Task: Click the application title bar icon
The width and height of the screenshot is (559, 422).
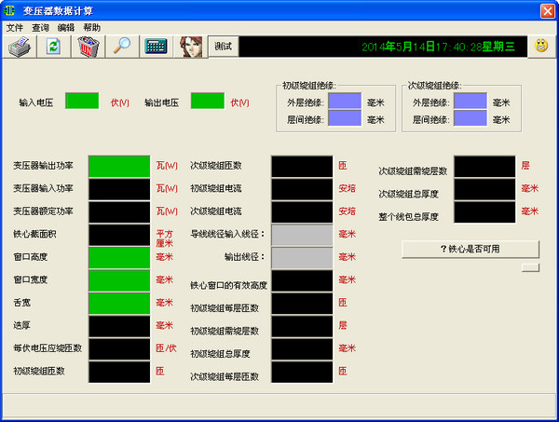Action: (x=9, y=10)
